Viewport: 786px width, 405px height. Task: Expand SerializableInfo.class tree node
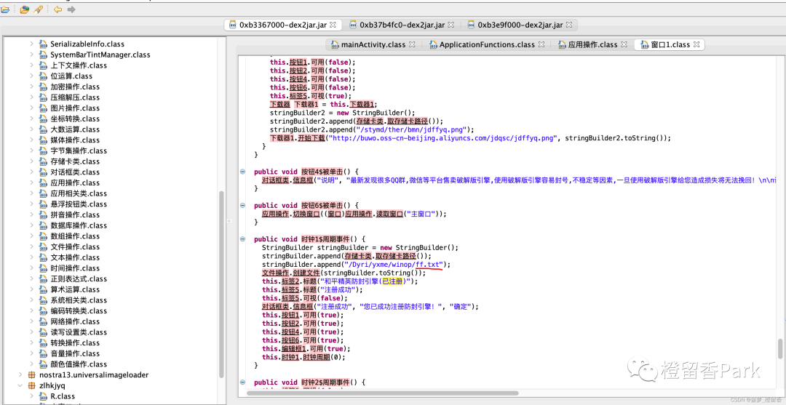pyautogui.click(x=31, y=44)
